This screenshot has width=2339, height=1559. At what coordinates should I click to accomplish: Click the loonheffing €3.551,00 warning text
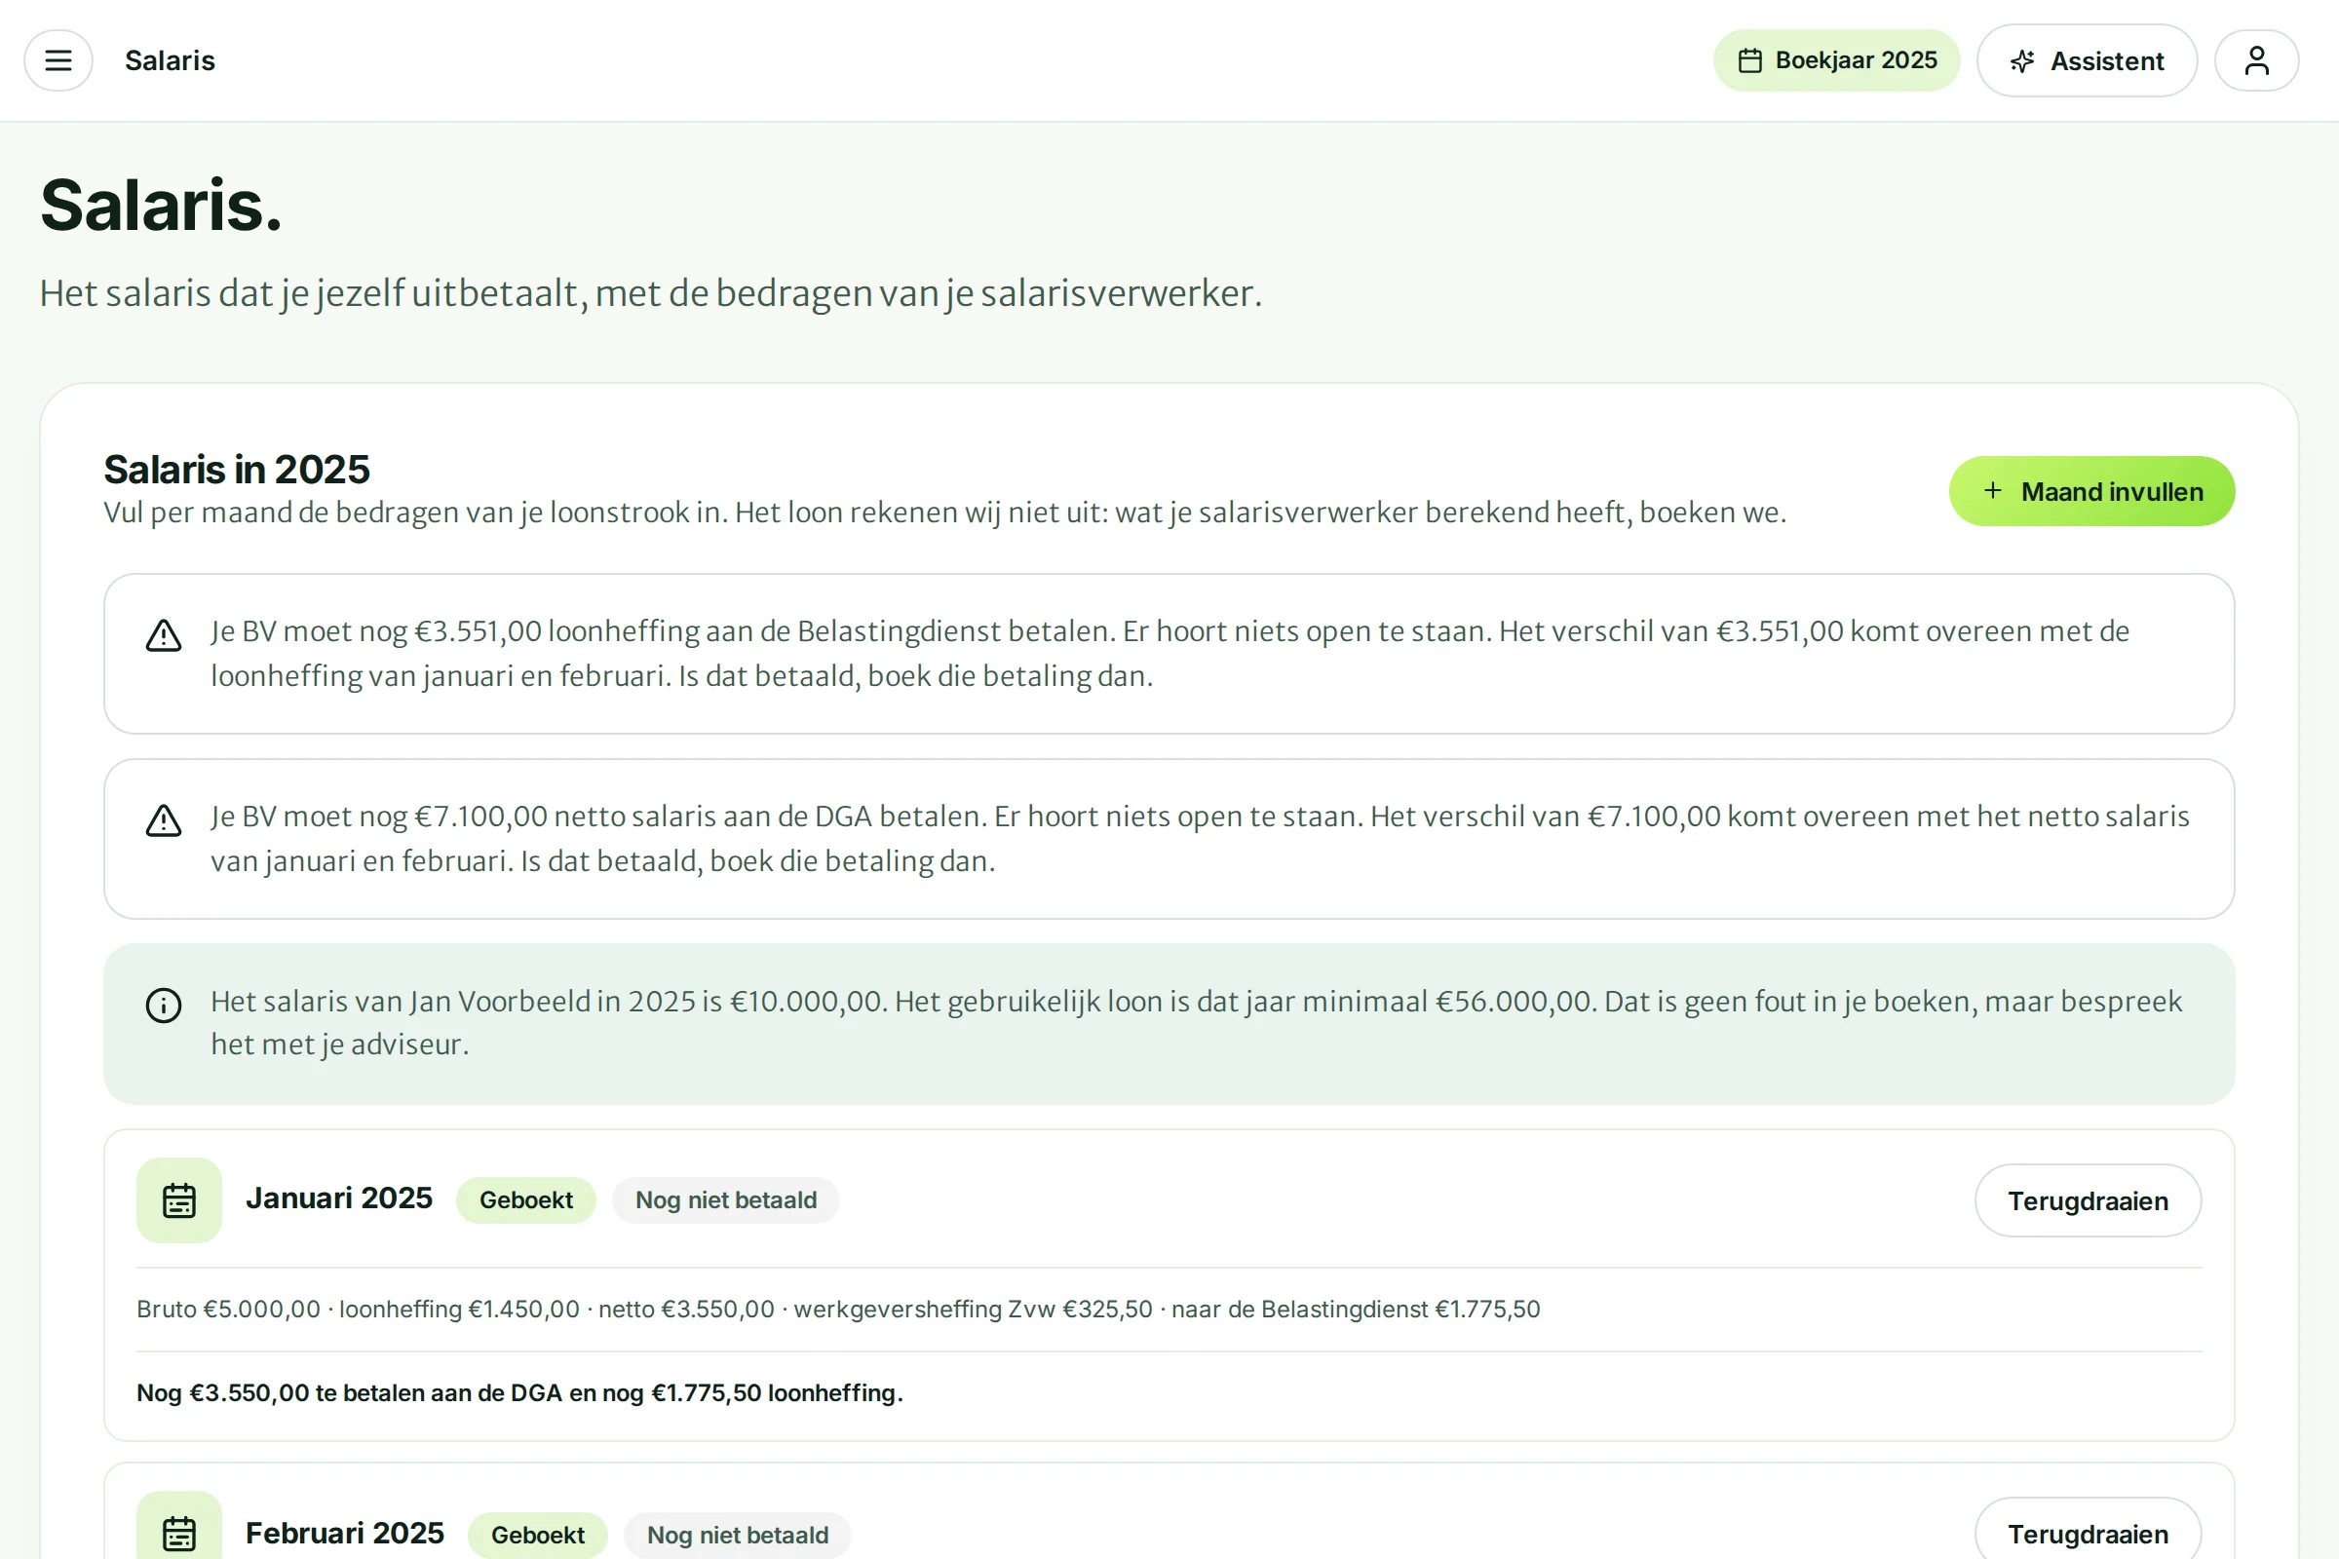click(x=1170, y=653)
